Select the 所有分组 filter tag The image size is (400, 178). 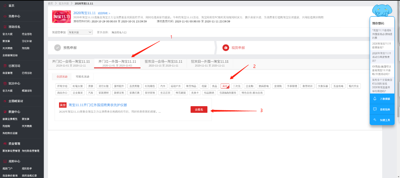coord(62,86)
